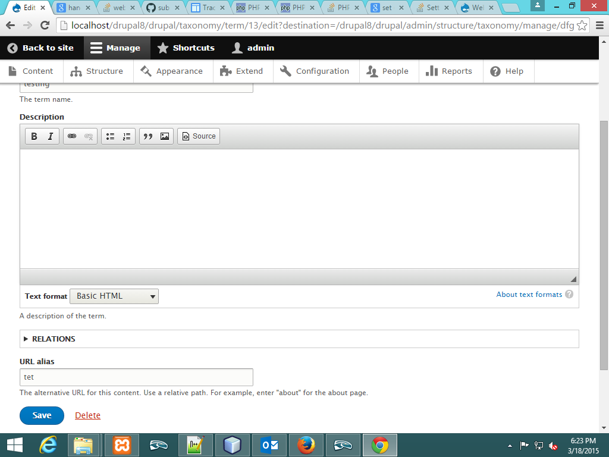Screen dimensions: 609x457
Task: Insert a bulleted list
Action: coord(110,136)
